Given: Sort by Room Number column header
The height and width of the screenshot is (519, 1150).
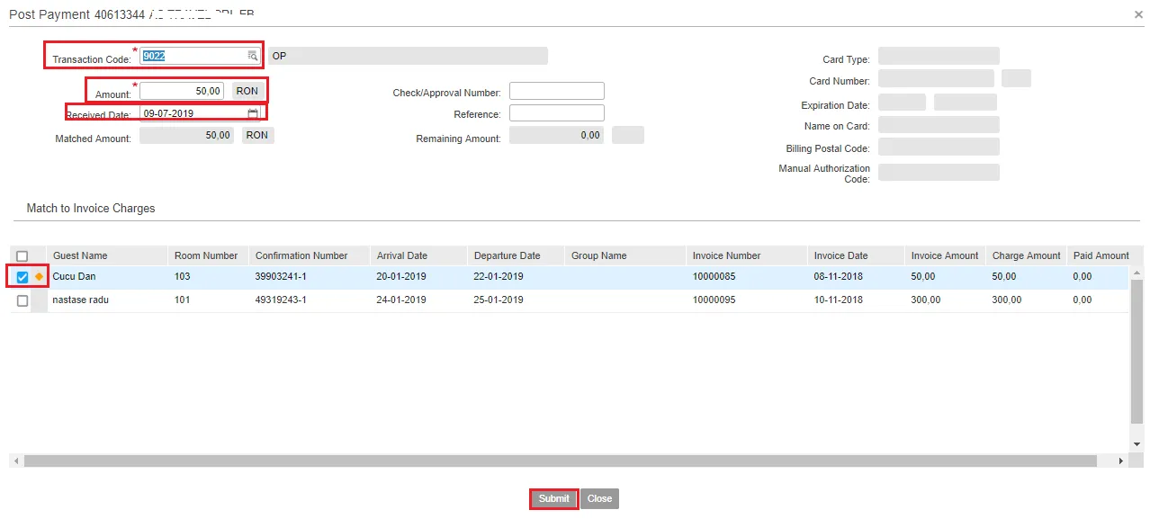Looking at the screenshot, I should click(x=208, y=255).
